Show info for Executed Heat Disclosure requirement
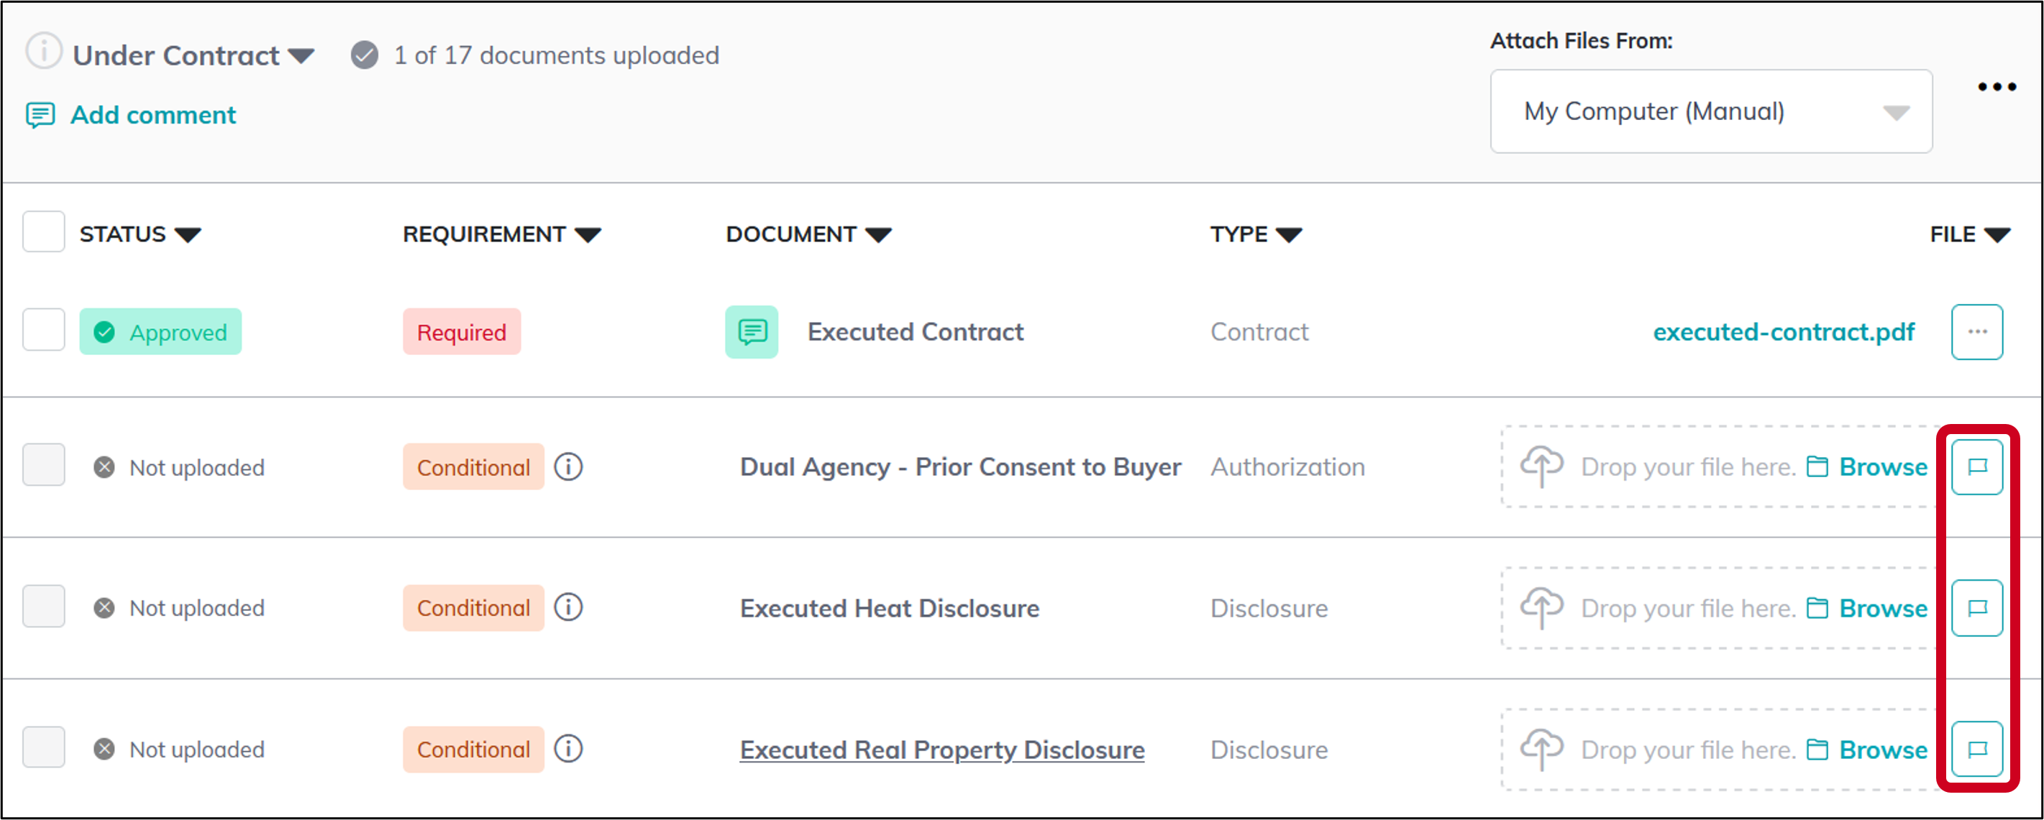 [568, 607]
